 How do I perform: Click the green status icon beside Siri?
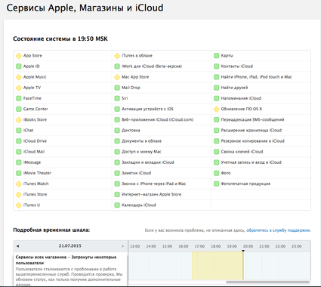(117, 98)
